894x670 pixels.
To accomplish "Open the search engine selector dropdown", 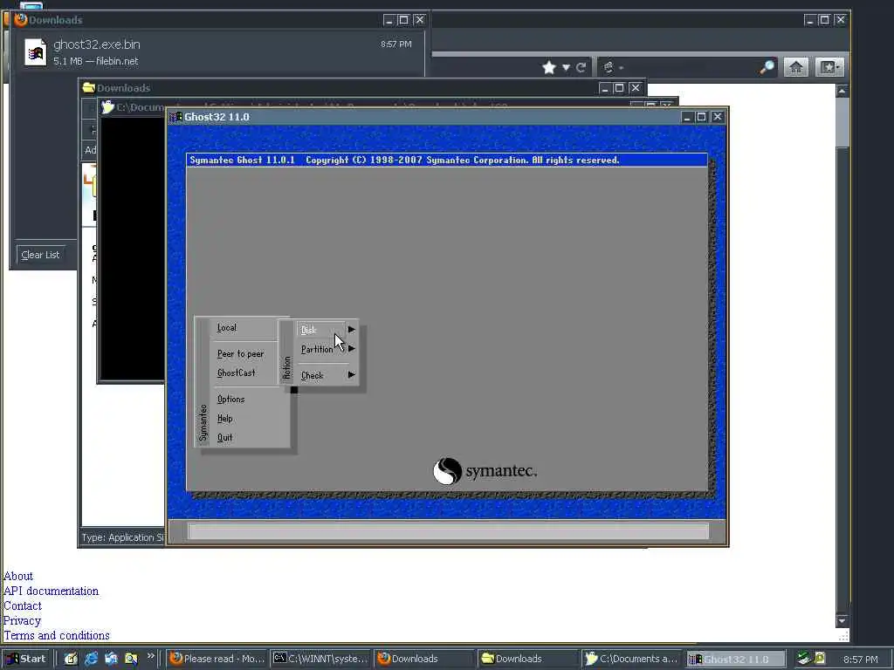I will click(613, 68).
